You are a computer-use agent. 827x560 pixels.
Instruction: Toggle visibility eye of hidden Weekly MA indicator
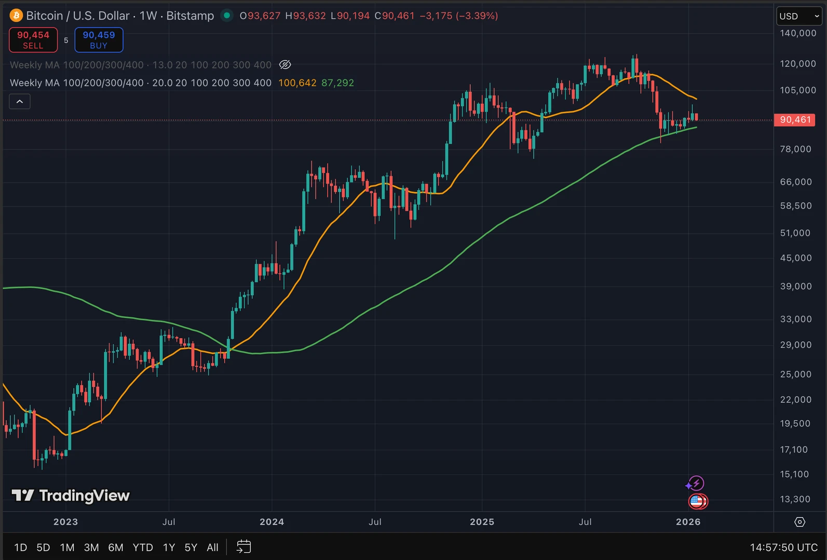pos(285,65)
